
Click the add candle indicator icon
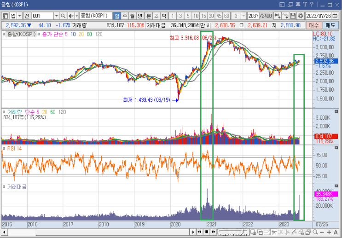pyautogui.click(x=277, y=16)
